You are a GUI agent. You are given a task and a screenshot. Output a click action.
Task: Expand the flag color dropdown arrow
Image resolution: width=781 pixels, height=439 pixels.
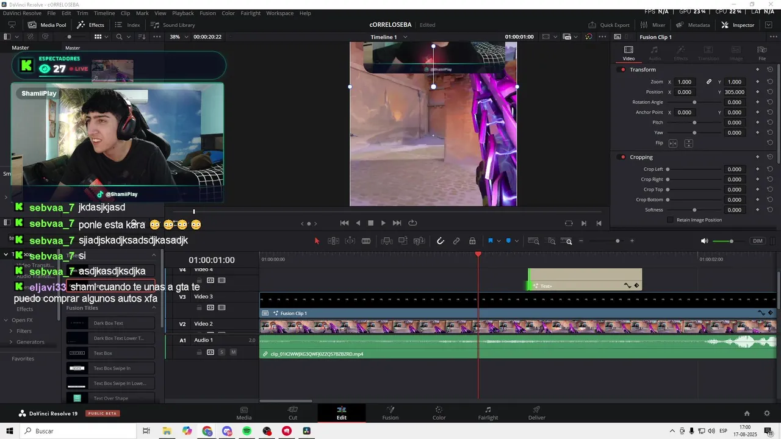(498, 241)
